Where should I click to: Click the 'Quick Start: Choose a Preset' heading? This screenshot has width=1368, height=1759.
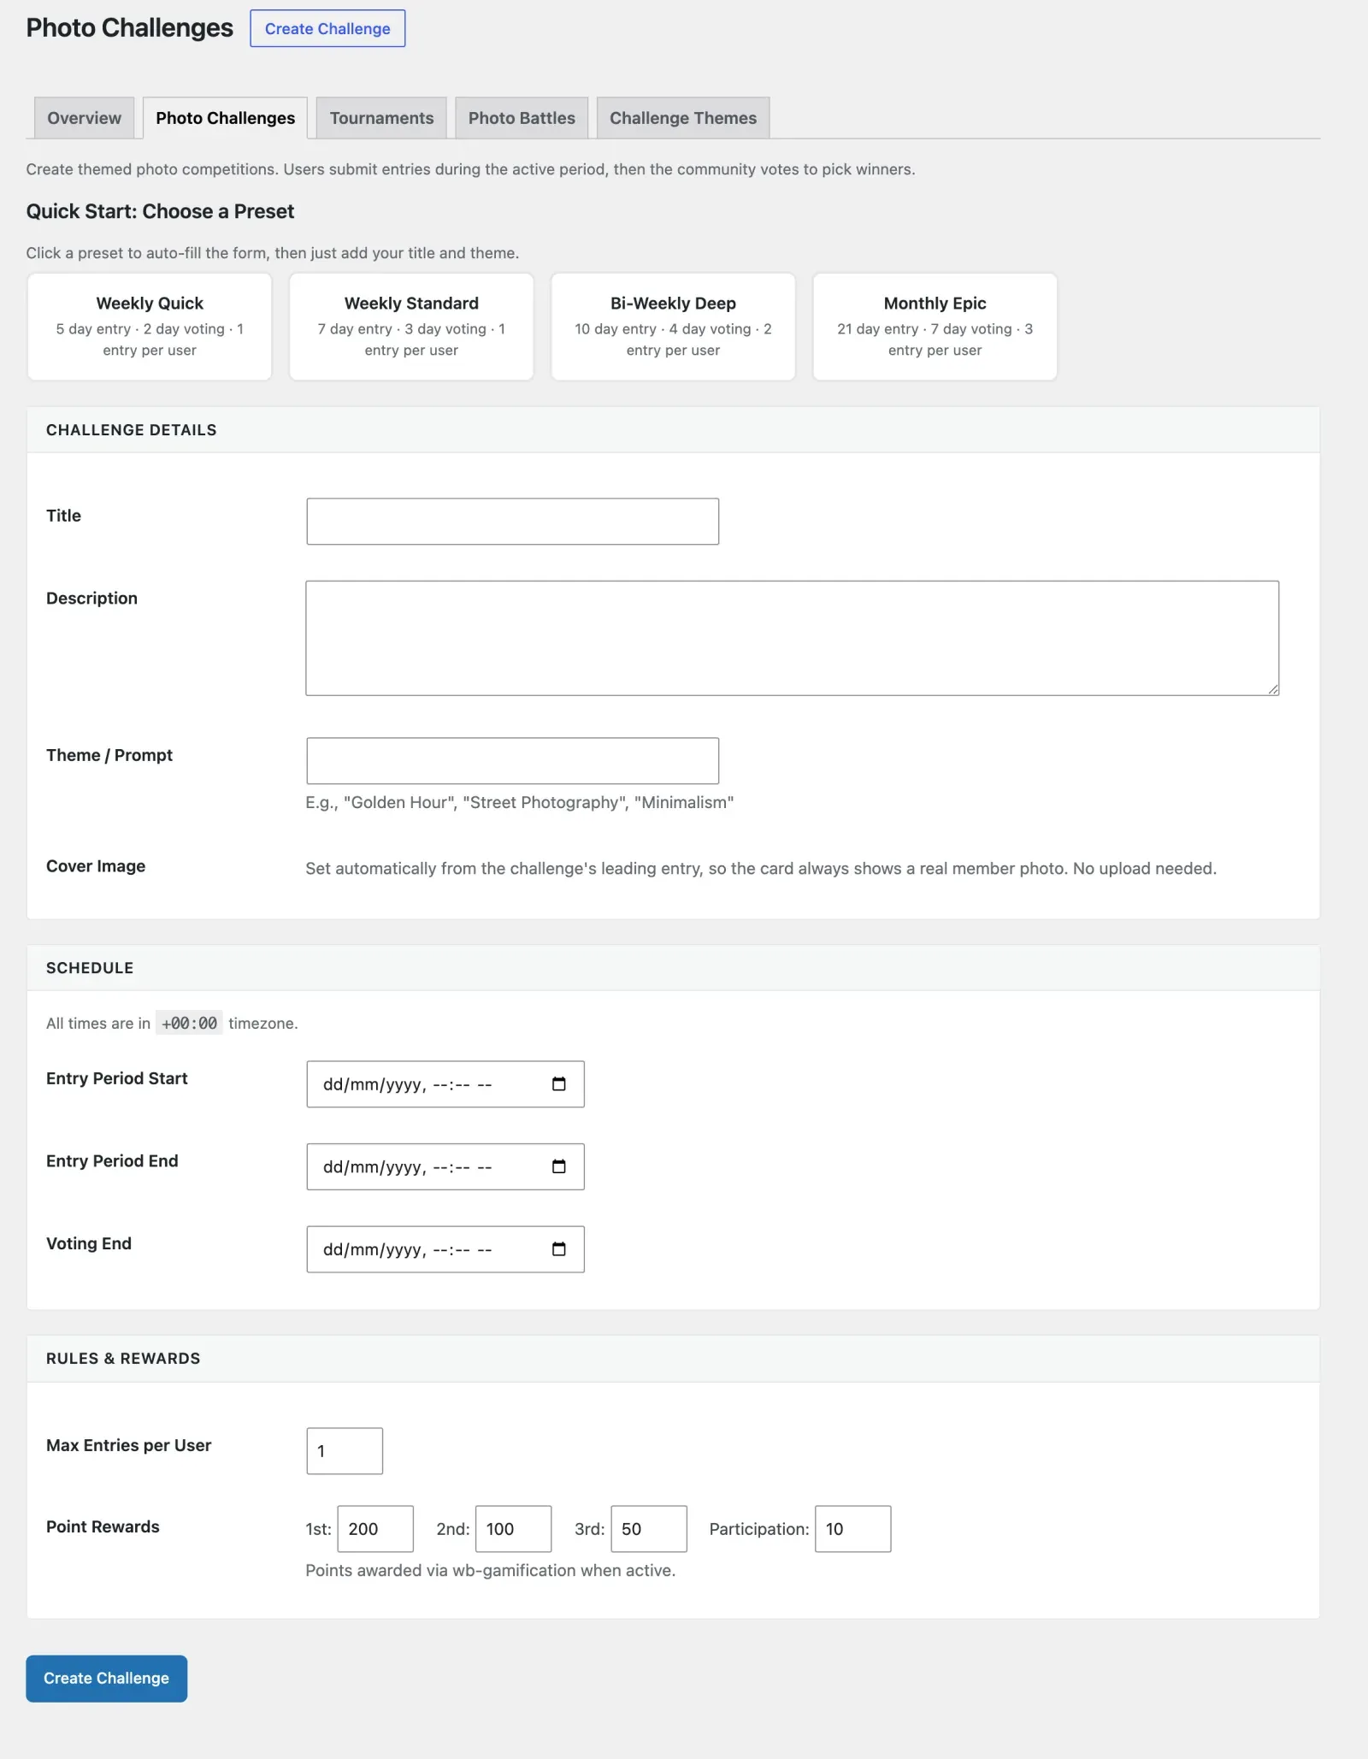coord(160,211)
